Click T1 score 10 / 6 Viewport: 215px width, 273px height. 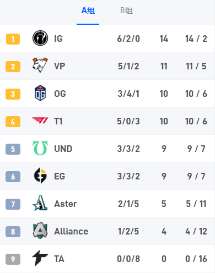tap(196, 121)
